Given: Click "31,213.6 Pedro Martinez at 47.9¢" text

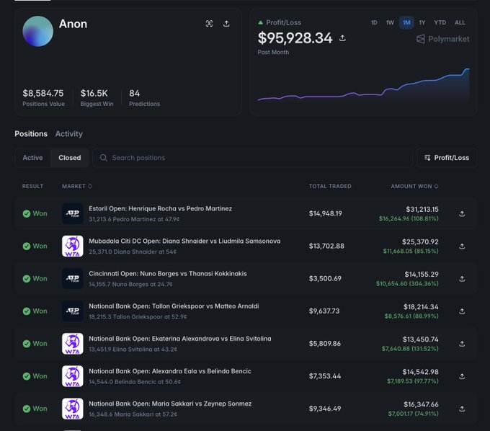Looking at the screenshot, I should pos(134,219).
